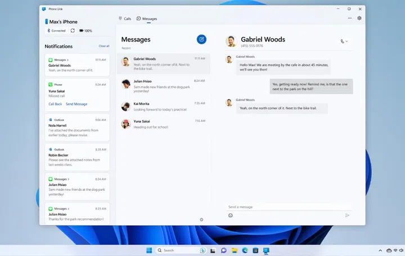
Task: Click Close all notifications
Action: click(x=104, y=46)
